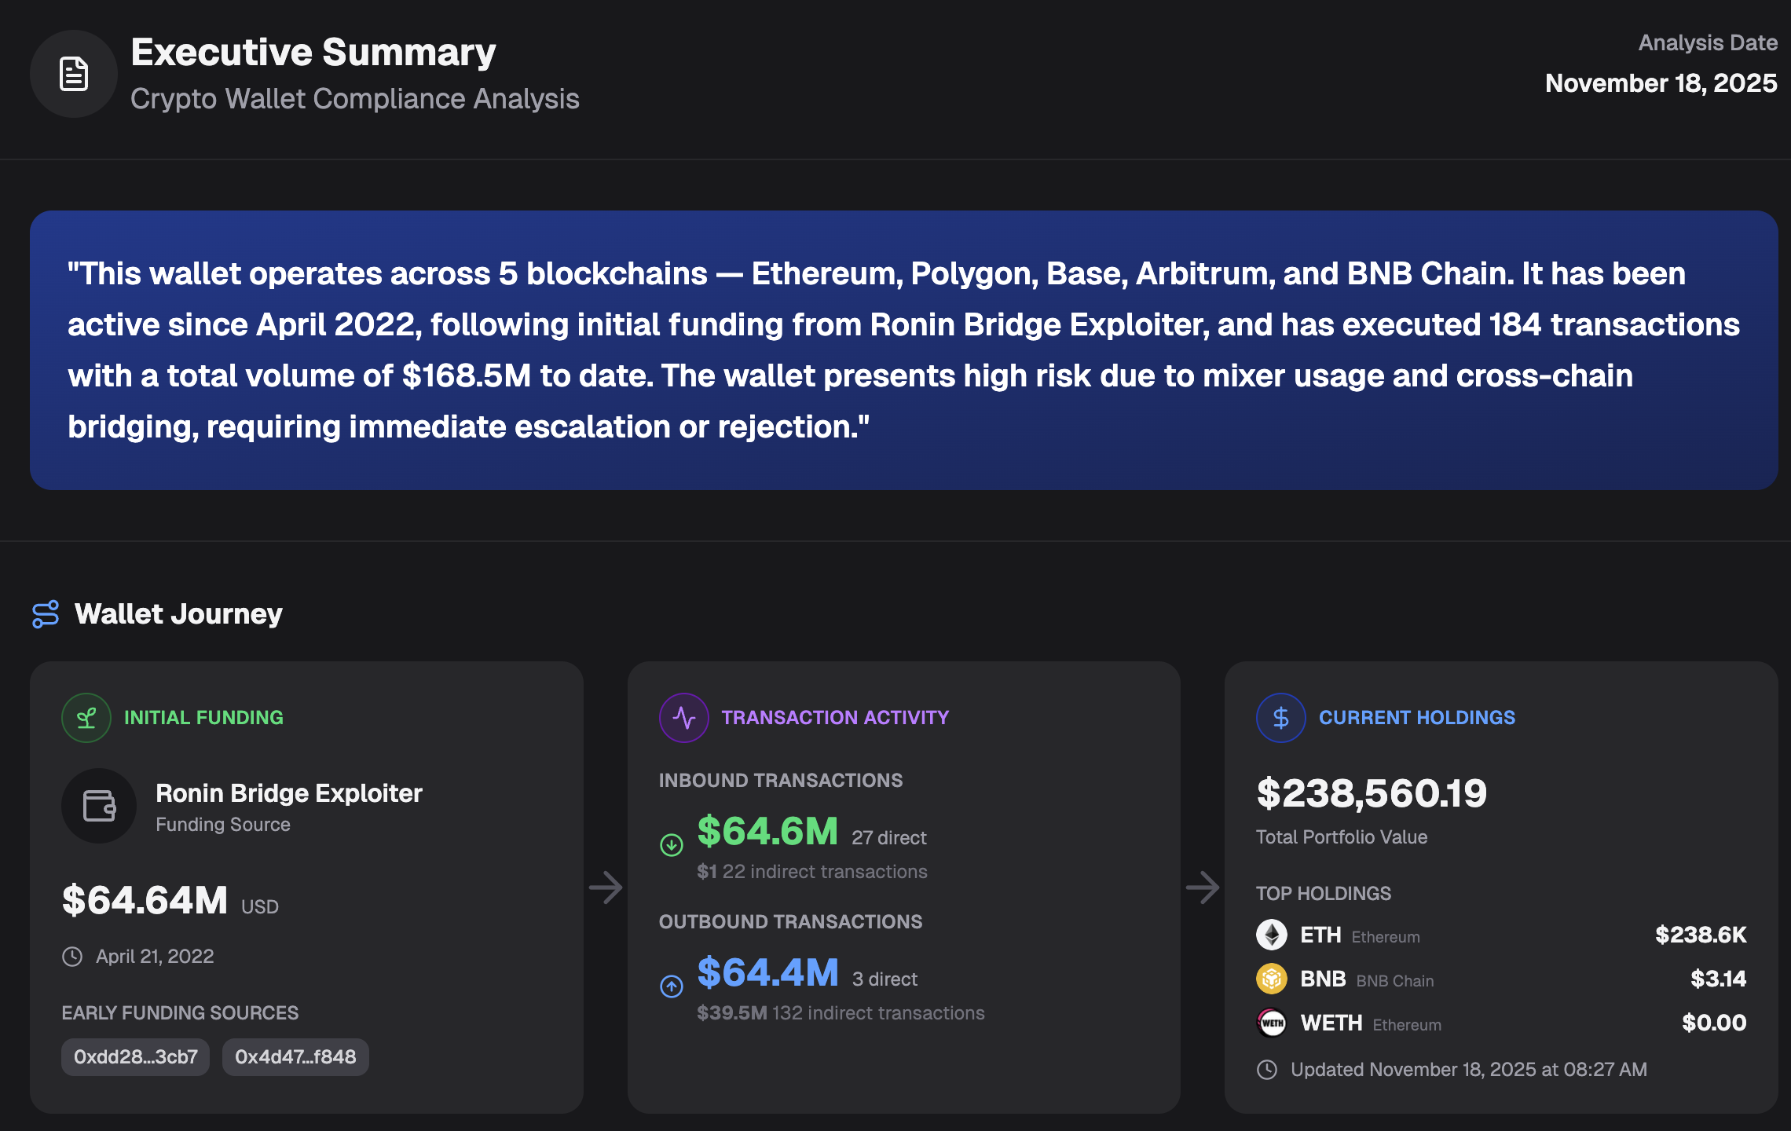1791x1131 pixels.
Task: Open early funding source 0xdd28...3cb7
Action: [135, 1057]
